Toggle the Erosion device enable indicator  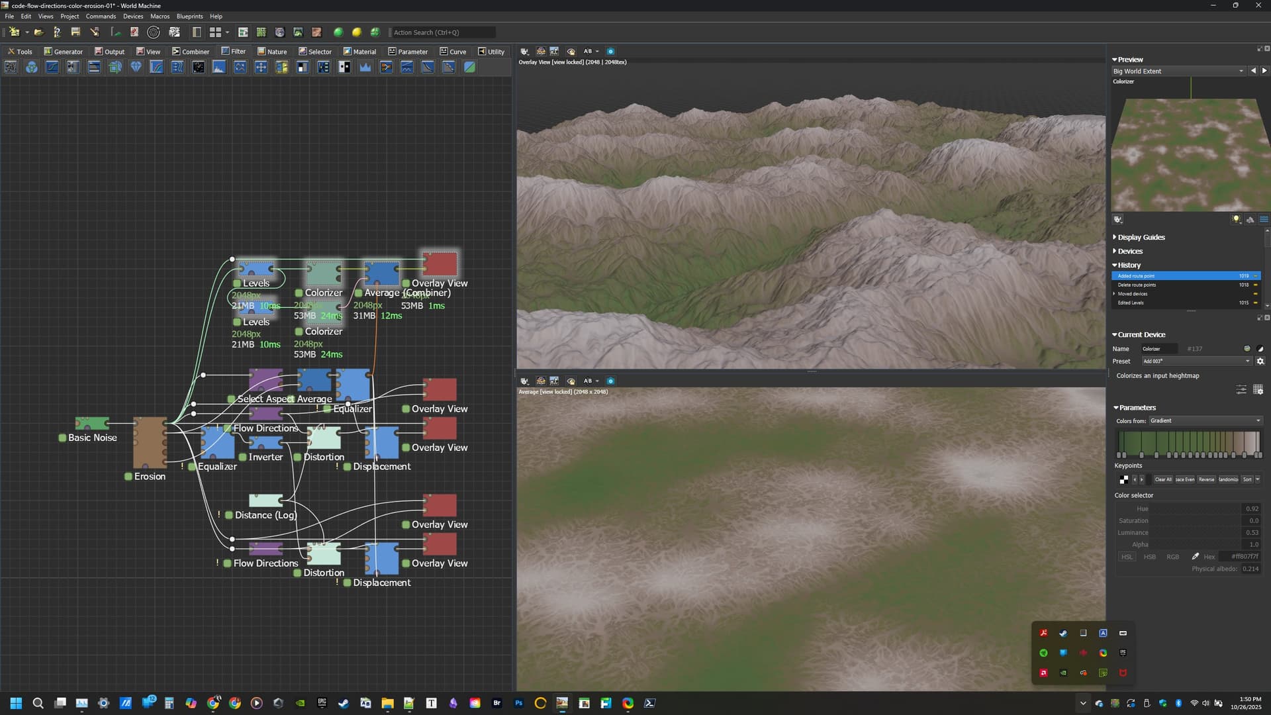(128, 476)
